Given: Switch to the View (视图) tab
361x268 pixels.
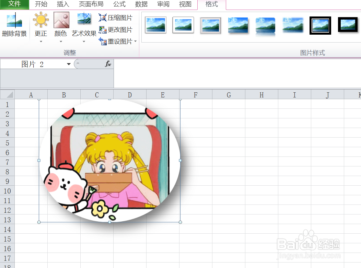Looking at the screenshot, I should (185, 4).
